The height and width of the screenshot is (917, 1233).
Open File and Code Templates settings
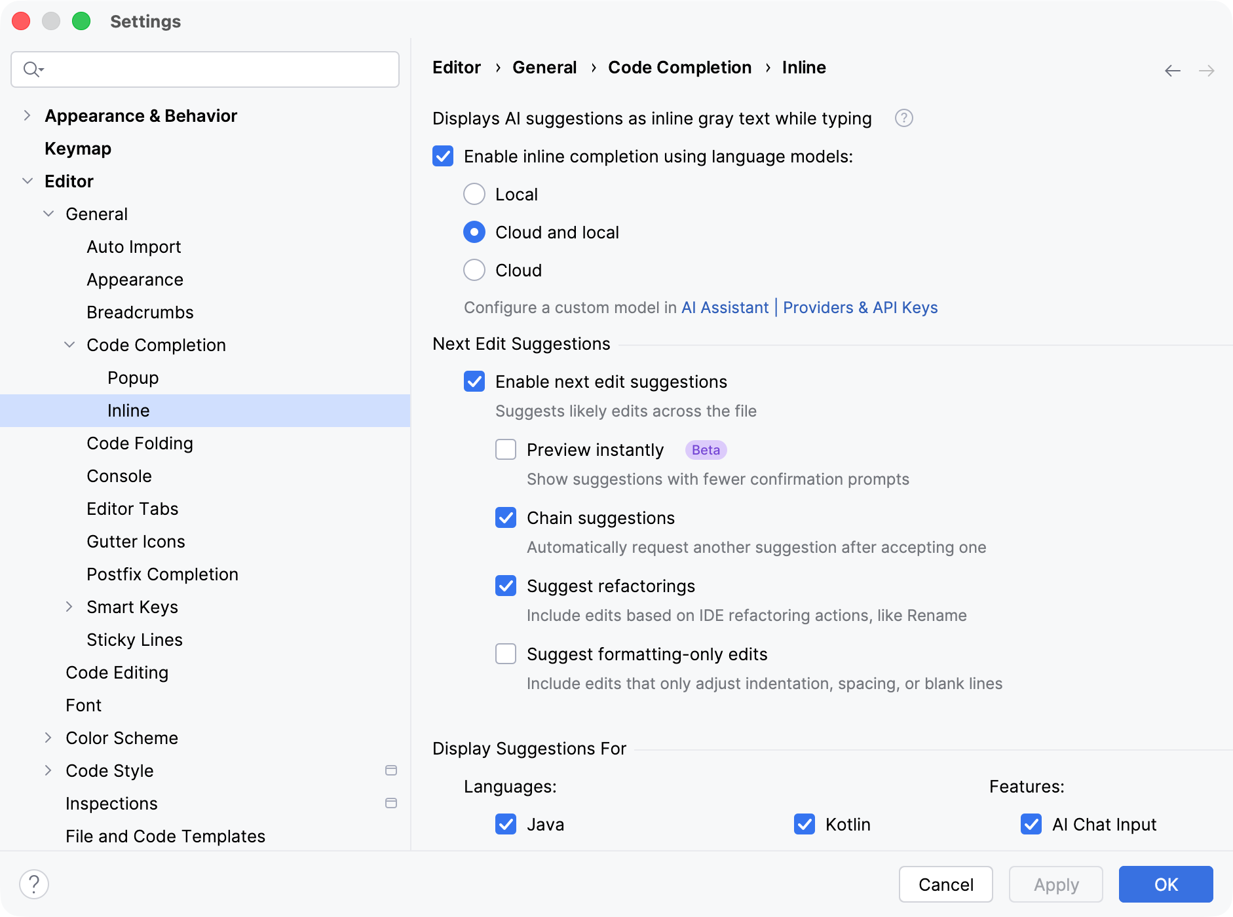[165, 836]
